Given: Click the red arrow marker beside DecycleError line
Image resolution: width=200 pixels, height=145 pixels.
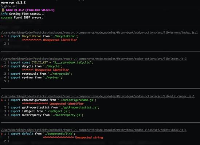Looking at the screenshot, I should click(x=2, y=36).
